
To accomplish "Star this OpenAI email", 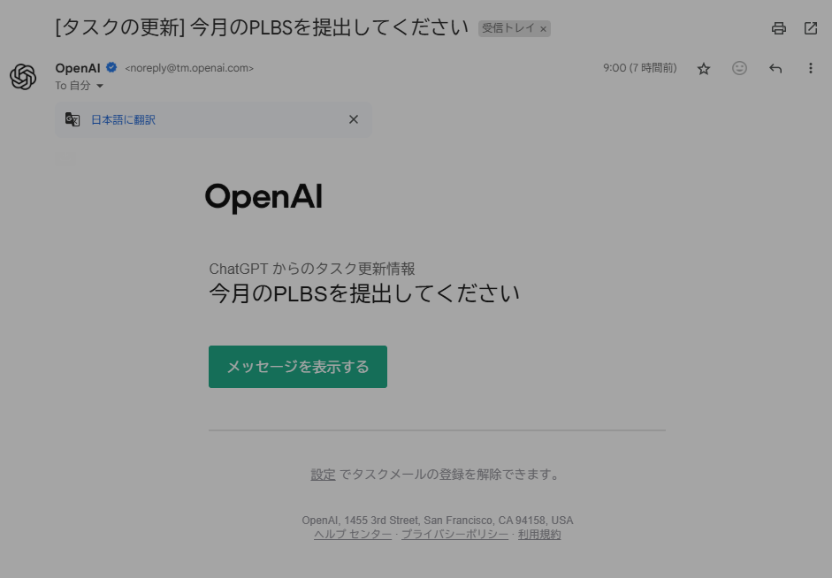I will point(704,68).
